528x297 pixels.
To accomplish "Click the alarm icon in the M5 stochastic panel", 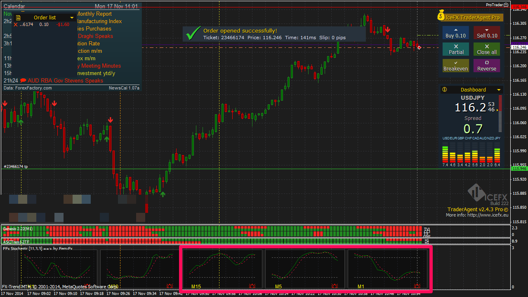I will click(x=335, y=285).
